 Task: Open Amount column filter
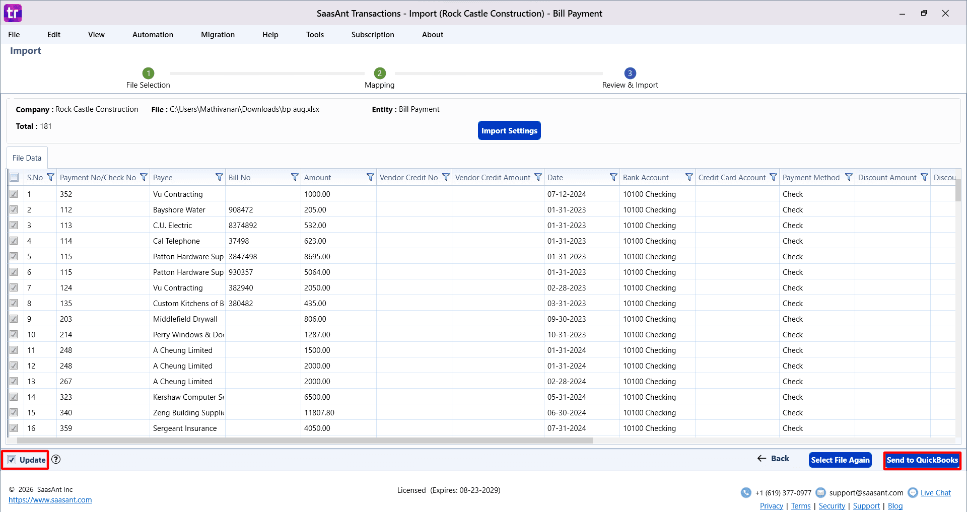370,177
